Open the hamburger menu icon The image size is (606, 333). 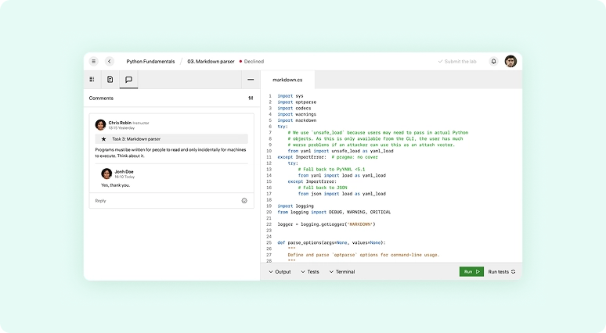click(94, 61)
